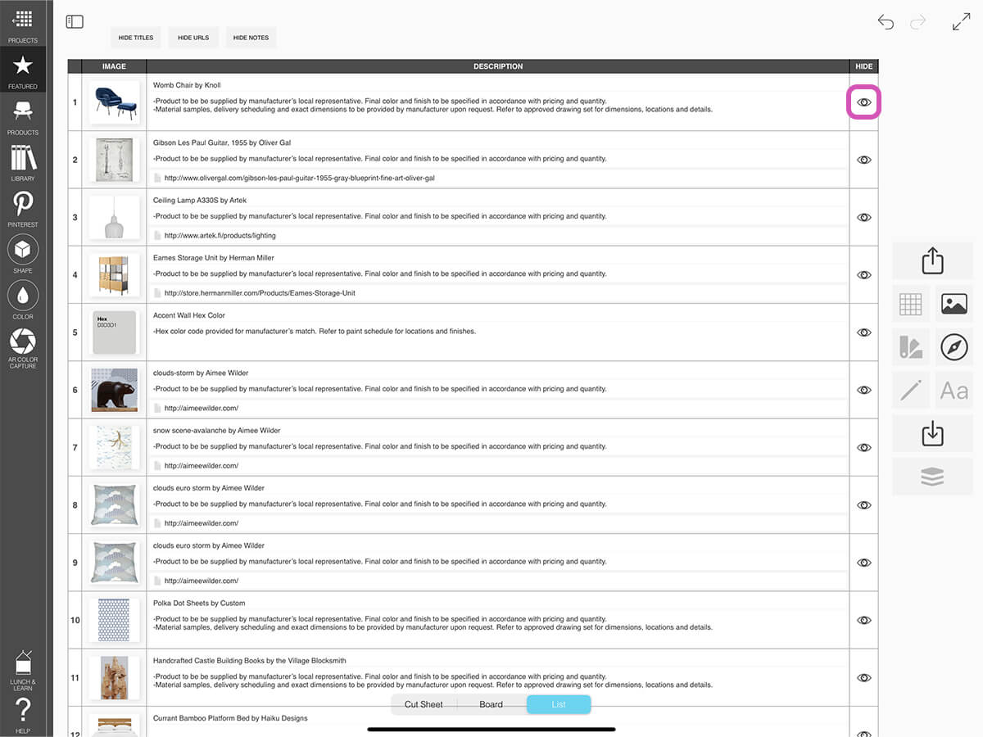Toggle visibility of Ceiling Lamp A330S row

863,218
